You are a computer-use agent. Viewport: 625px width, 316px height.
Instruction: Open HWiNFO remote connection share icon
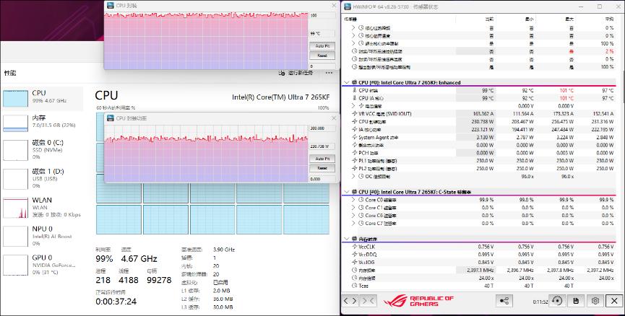click(x=504, y=301)
